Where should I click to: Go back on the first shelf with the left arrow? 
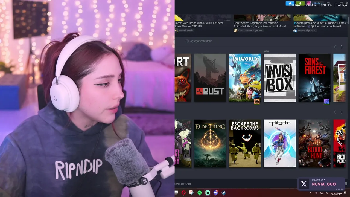[335, 47]
